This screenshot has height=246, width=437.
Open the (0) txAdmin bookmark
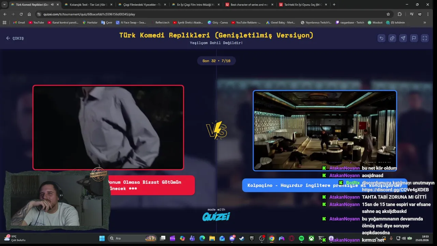395,23
